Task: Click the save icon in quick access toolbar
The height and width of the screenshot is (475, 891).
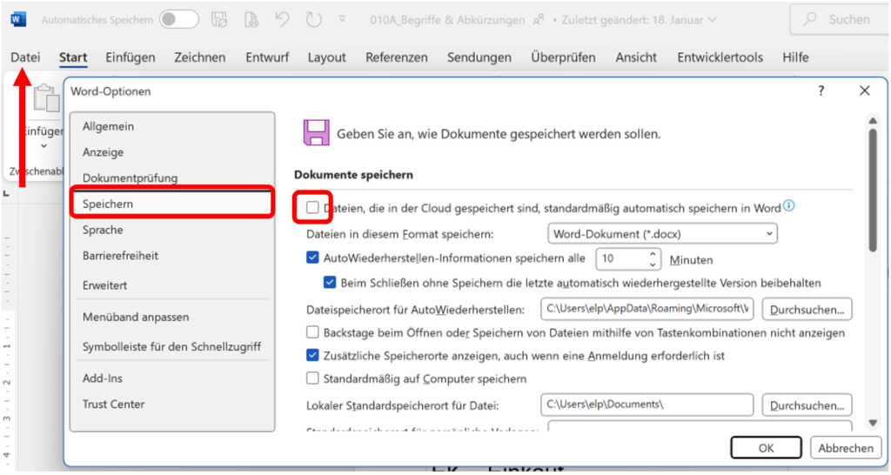Action: pyautogui.click(x=219, y=20)
